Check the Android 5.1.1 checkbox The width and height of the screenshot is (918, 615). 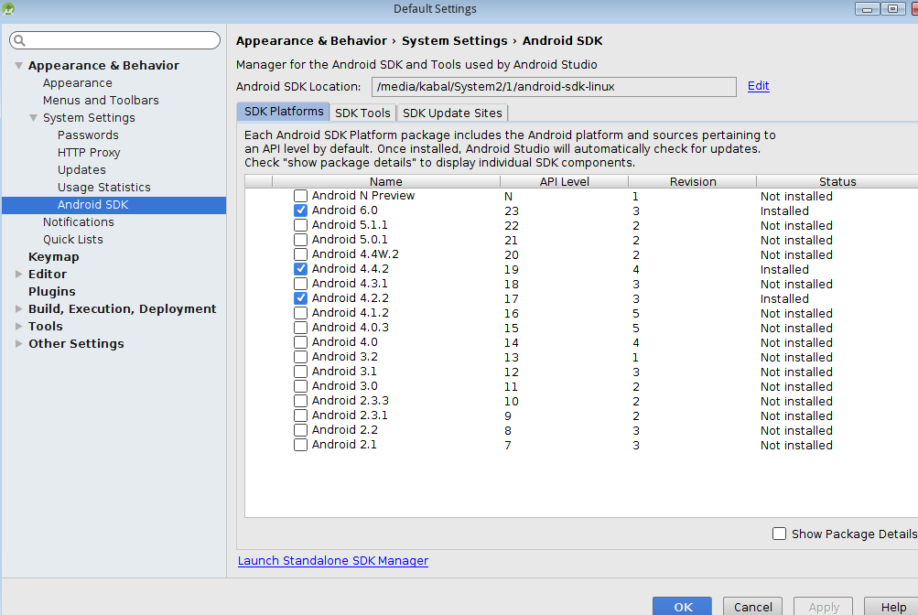point(300,225)
